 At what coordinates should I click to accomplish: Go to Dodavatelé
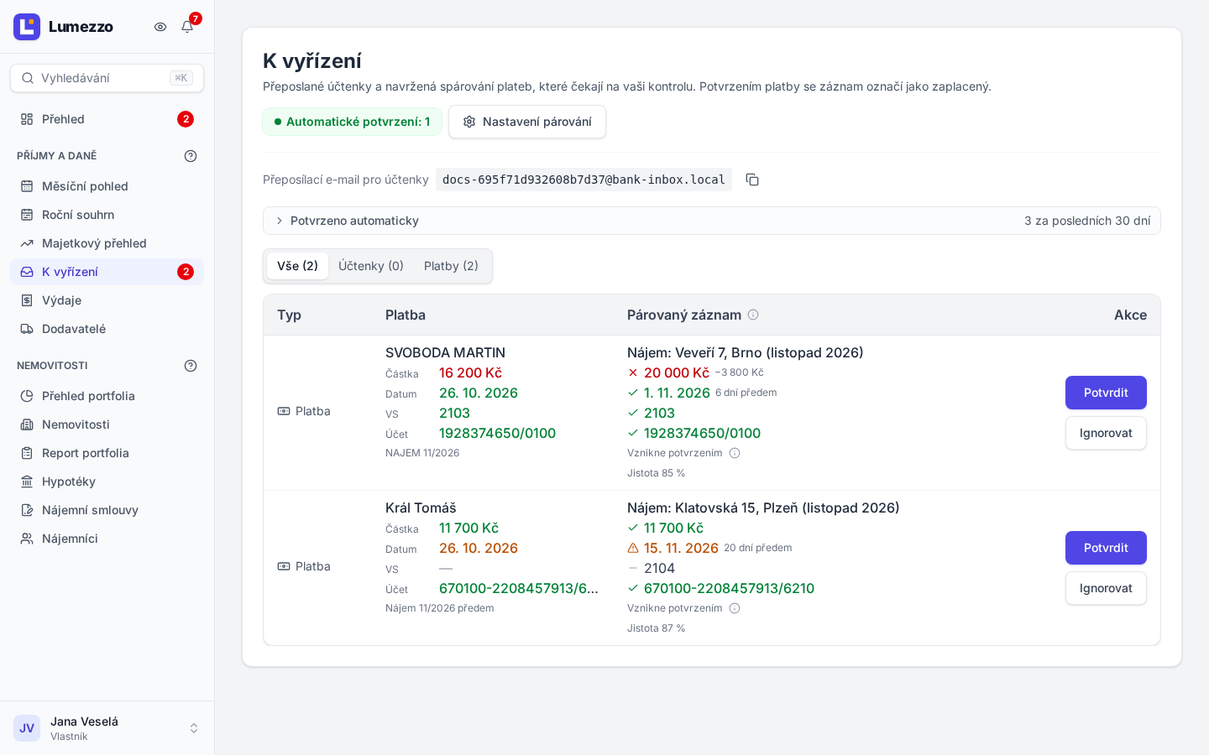pyautogui.click(x=107, y=329)
